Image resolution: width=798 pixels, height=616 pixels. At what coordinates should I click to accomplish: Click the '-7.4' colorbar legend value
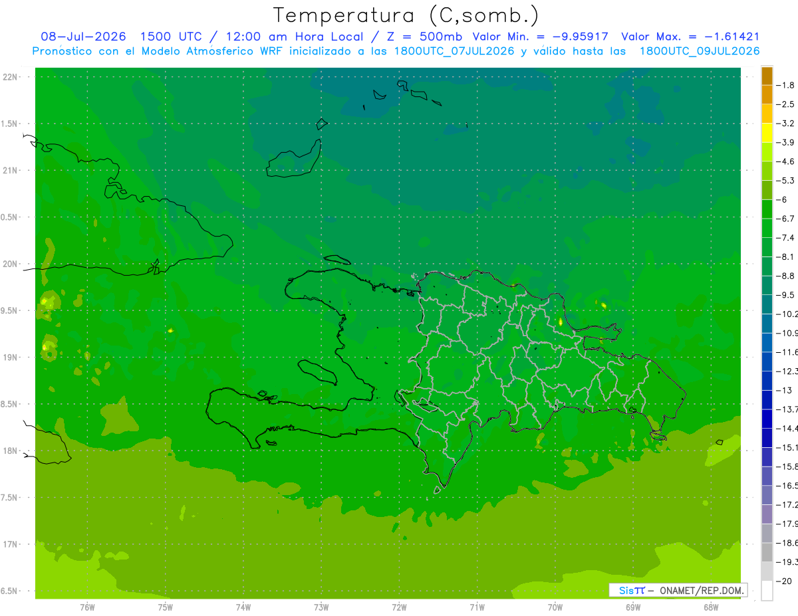point(785,238)
